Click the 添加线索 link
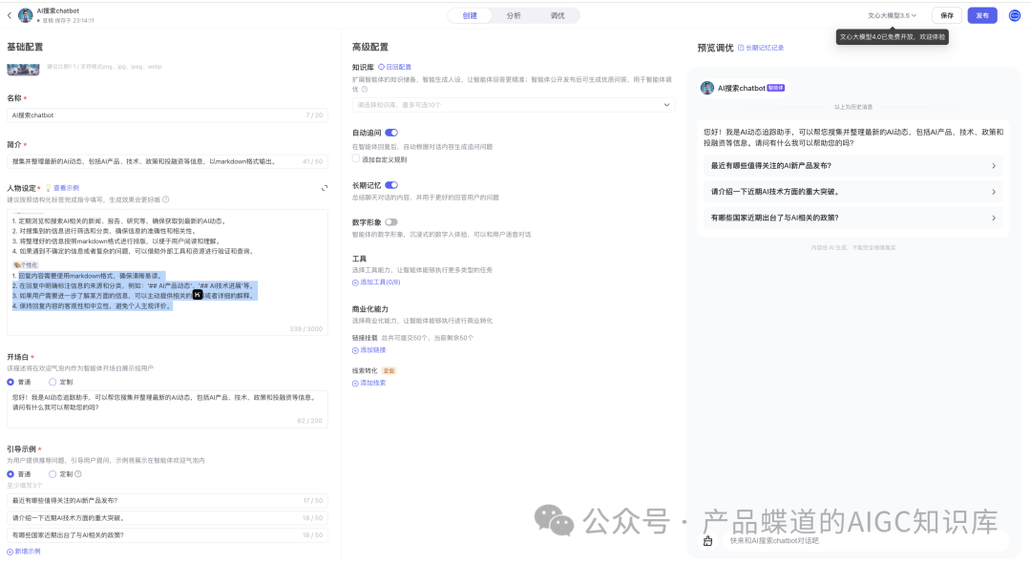1031x563 pixels. click(x=373, y=383)
